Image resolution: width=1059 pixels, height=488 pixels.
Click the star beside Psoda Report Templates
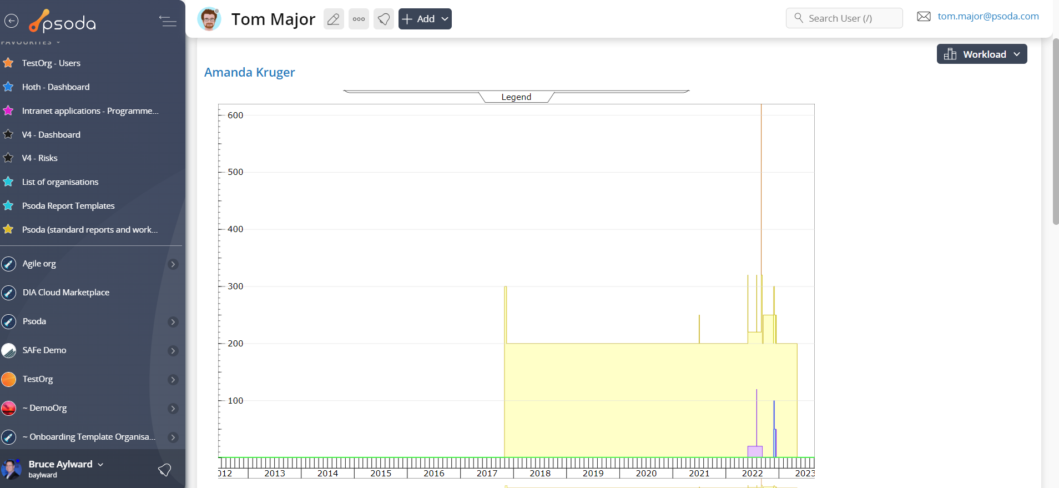click(x=8, y=205)
